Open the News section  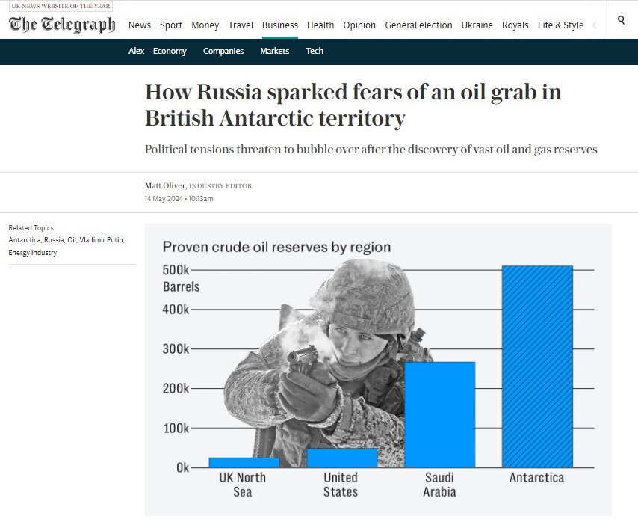click(140, 25)
